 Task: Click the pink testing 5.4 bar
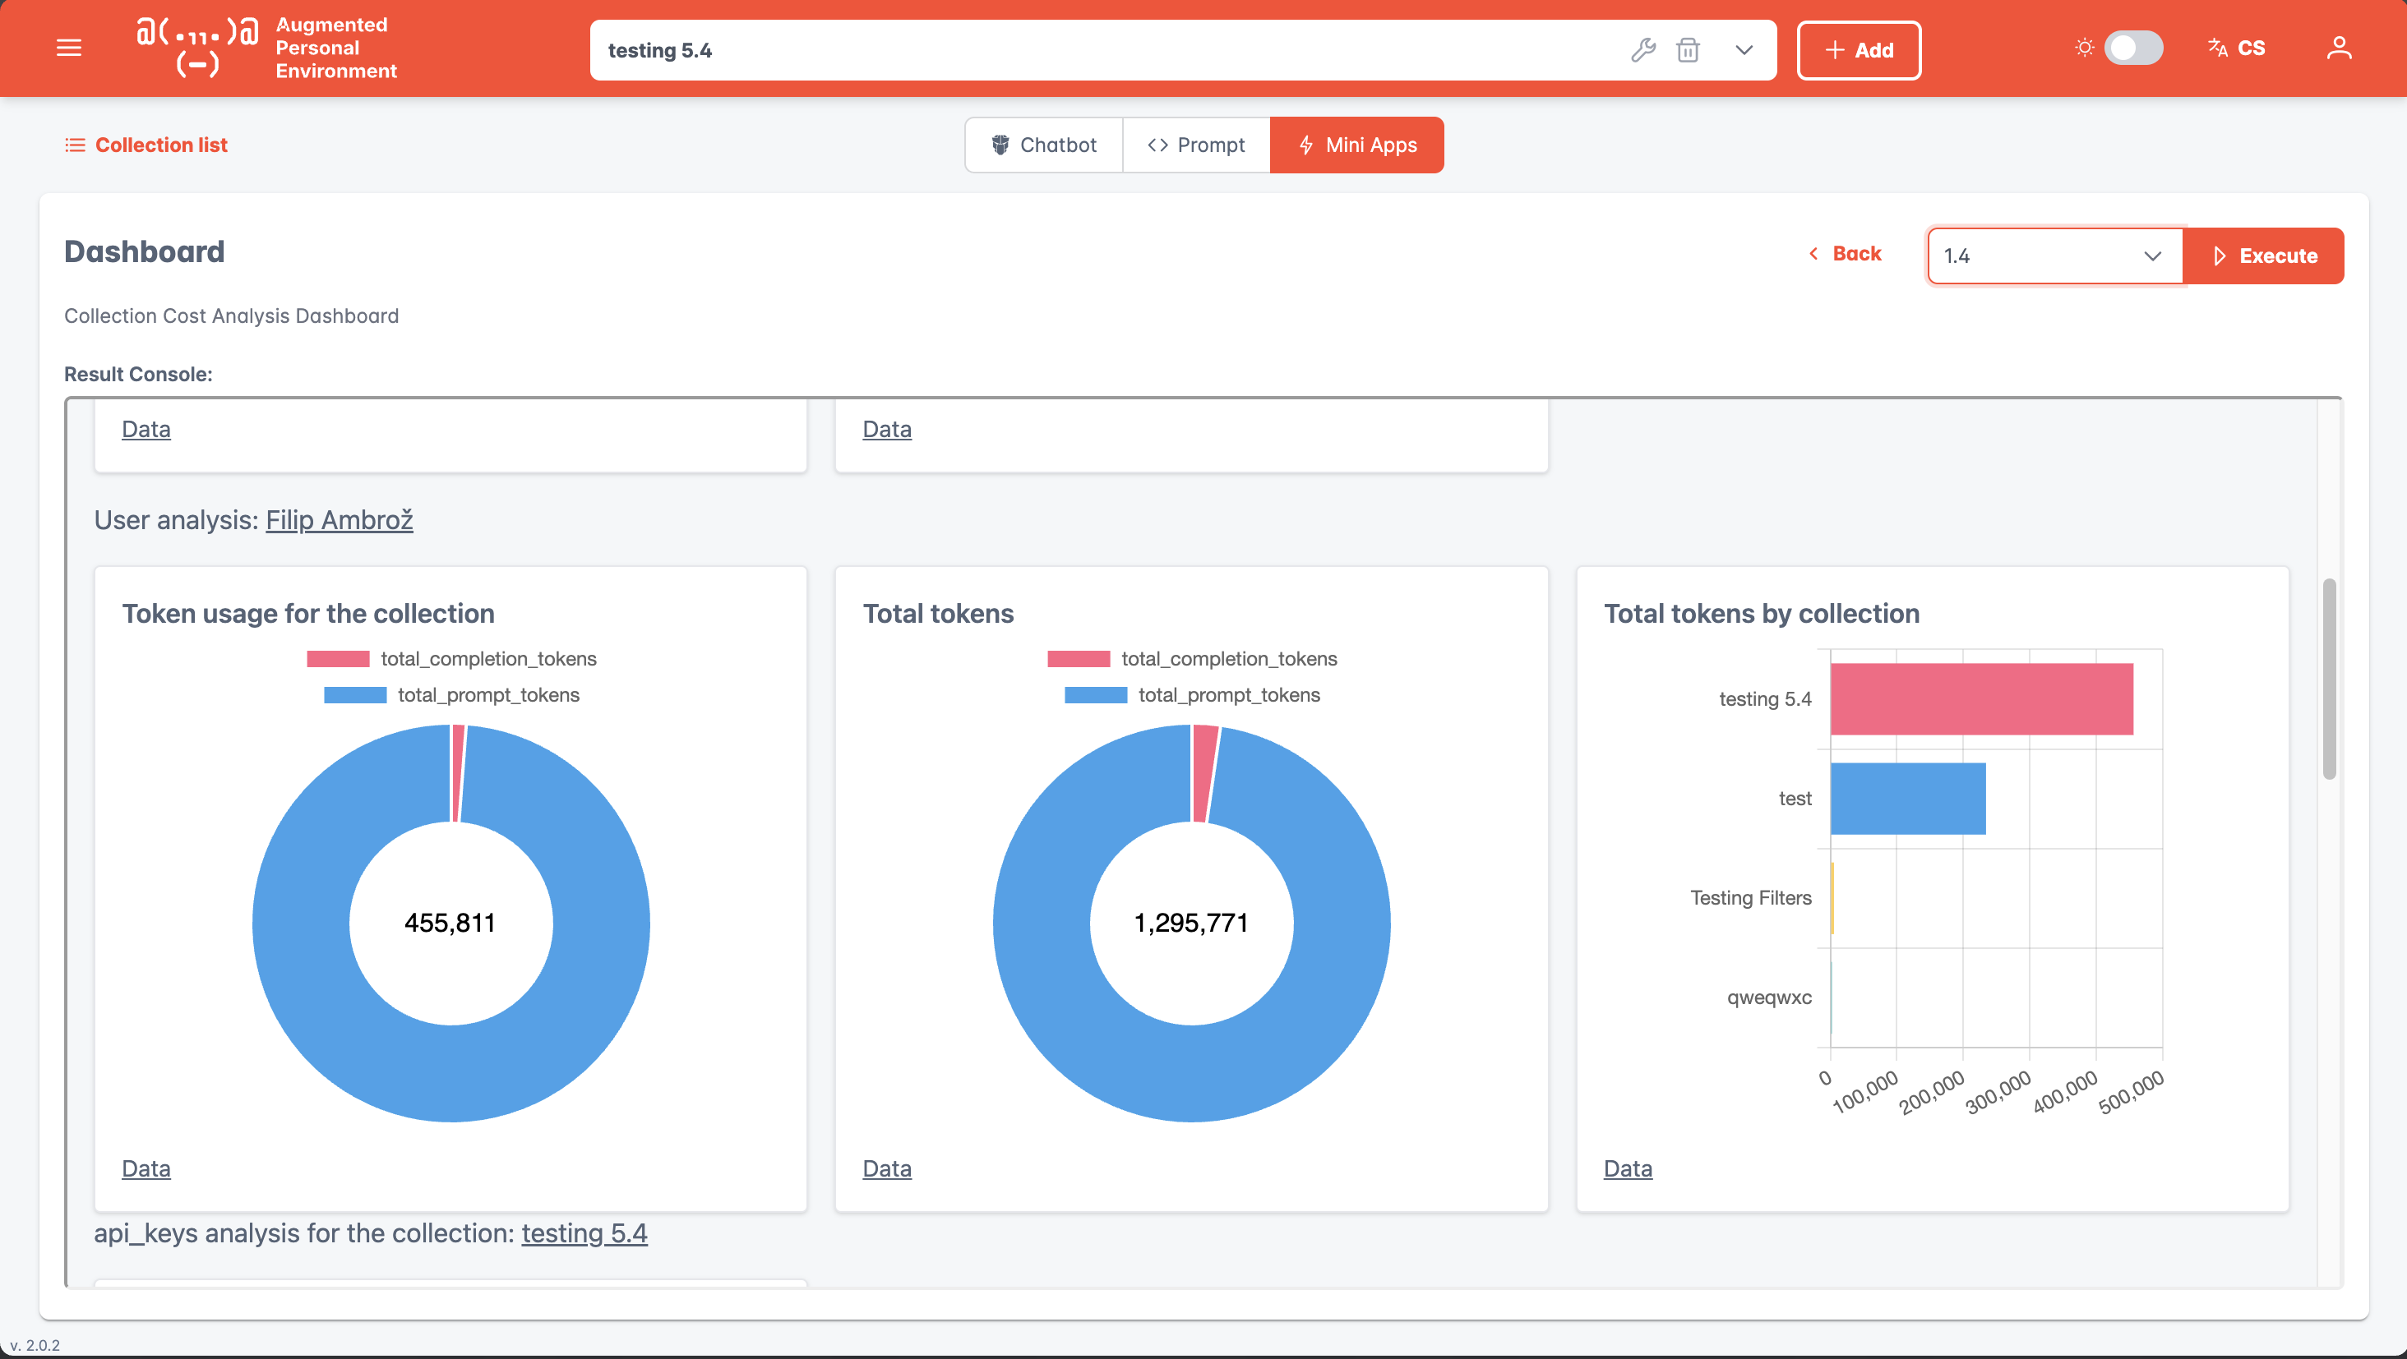(x=1981, y=699)
